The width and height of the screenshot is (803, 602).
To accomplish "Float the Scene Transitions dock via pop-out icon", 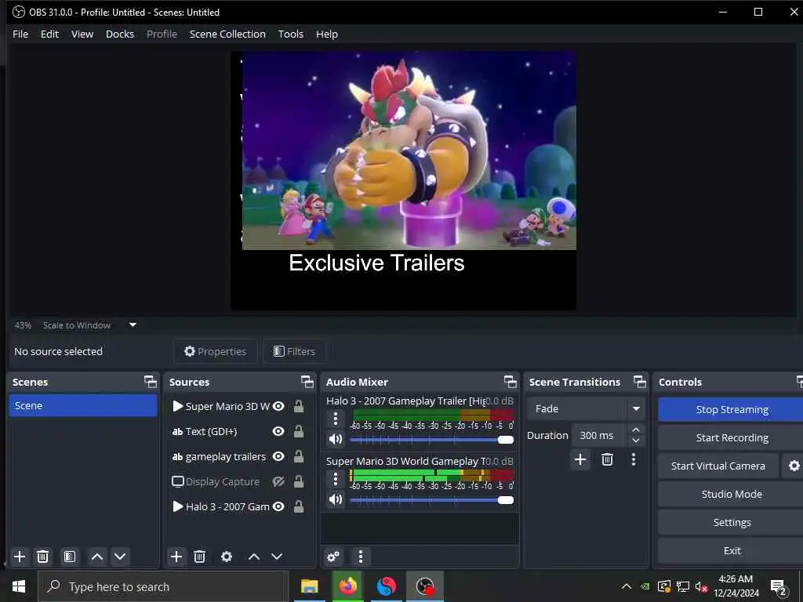I will coord(640,382).
